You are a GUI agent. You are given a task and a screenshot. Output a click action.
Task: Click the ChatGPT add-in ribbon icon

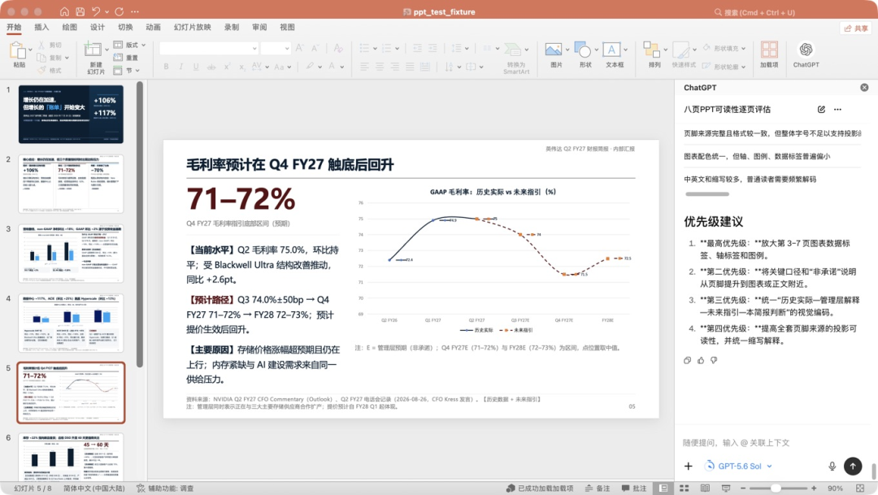pos(806,50)
